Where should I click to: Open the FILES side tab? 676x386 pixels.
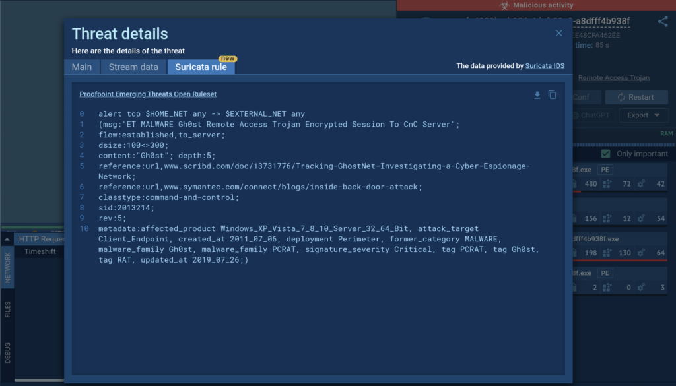pos(7,310)
